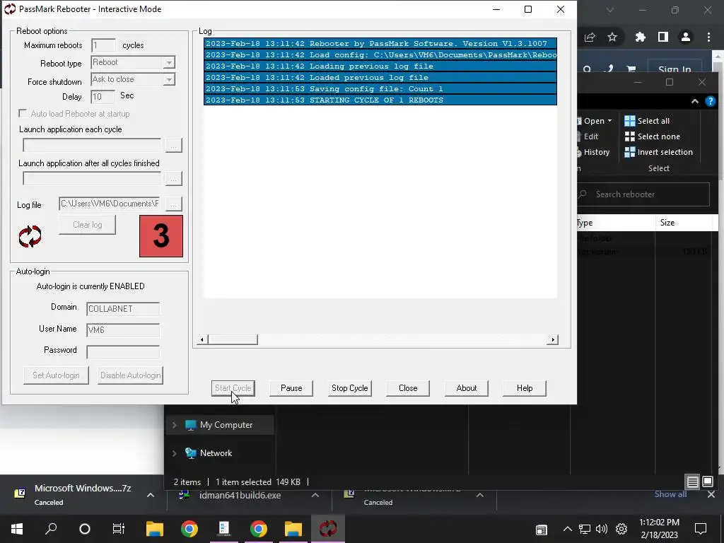Switch Explorer to large icons view

pos(708,482)
